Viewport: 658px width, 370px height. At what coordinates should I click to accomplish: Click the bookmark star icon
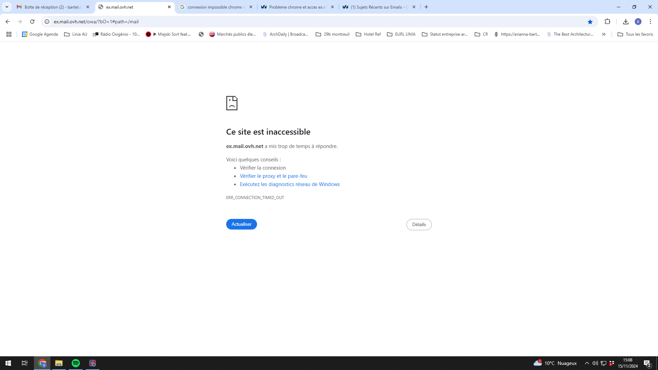590,22
